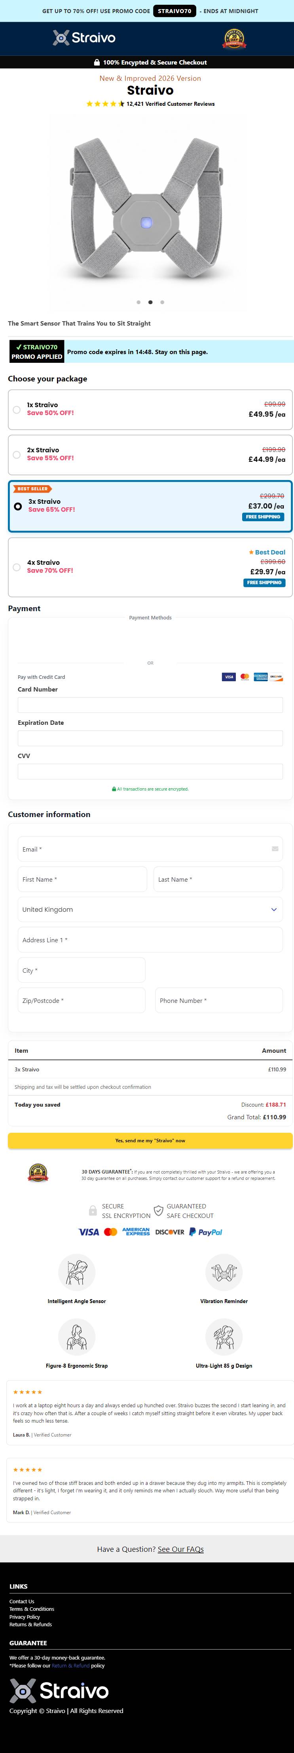The image size is (294, 1753).
Task: Click the Guaranteed Safe Checkout shield icon
Action: pos(159,1211)
